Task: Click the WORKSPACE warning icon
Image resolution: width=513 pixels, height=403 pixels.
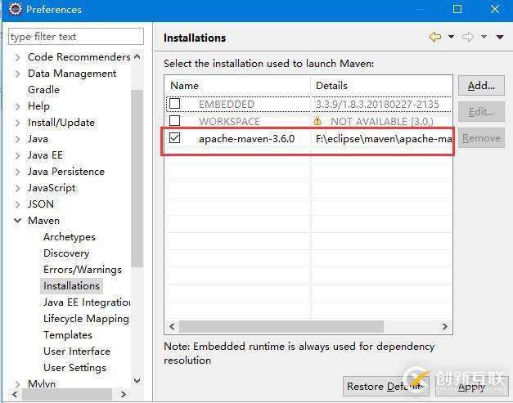Action: (317, 121)
